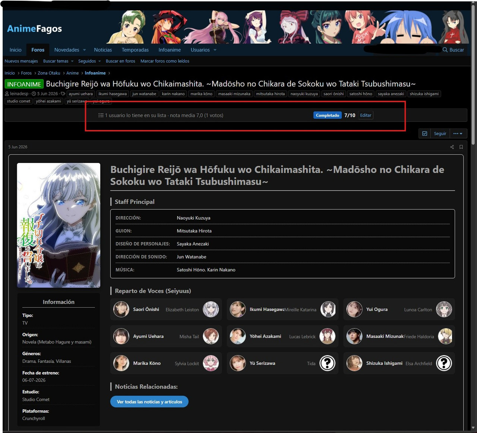477x433 pixels.
Task: Click the Tida question mark character icon
Action: coord(328,363)
